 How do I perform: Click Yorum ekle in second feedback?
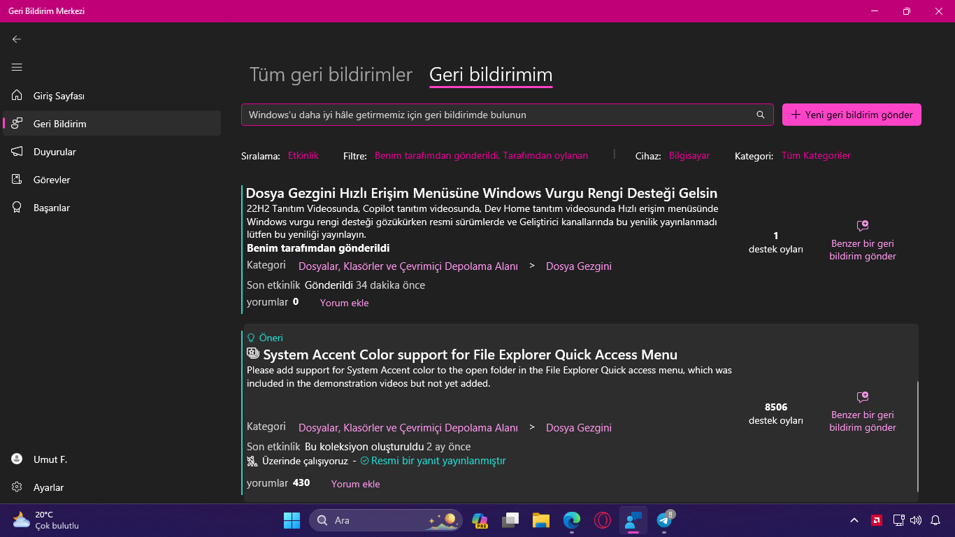(x=355, y=484)
